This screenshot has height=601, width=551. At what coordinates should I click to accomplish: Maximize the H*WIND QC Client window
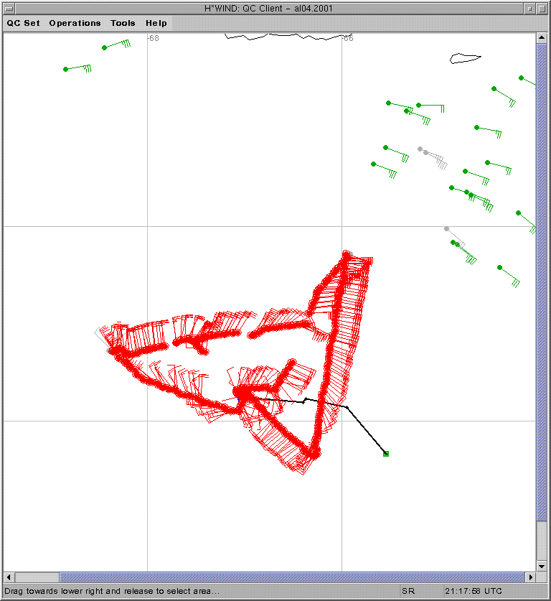pos(542,8)
